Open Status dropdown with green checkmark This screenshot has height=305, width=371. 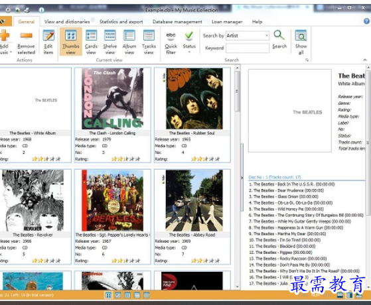pos(189,42)
